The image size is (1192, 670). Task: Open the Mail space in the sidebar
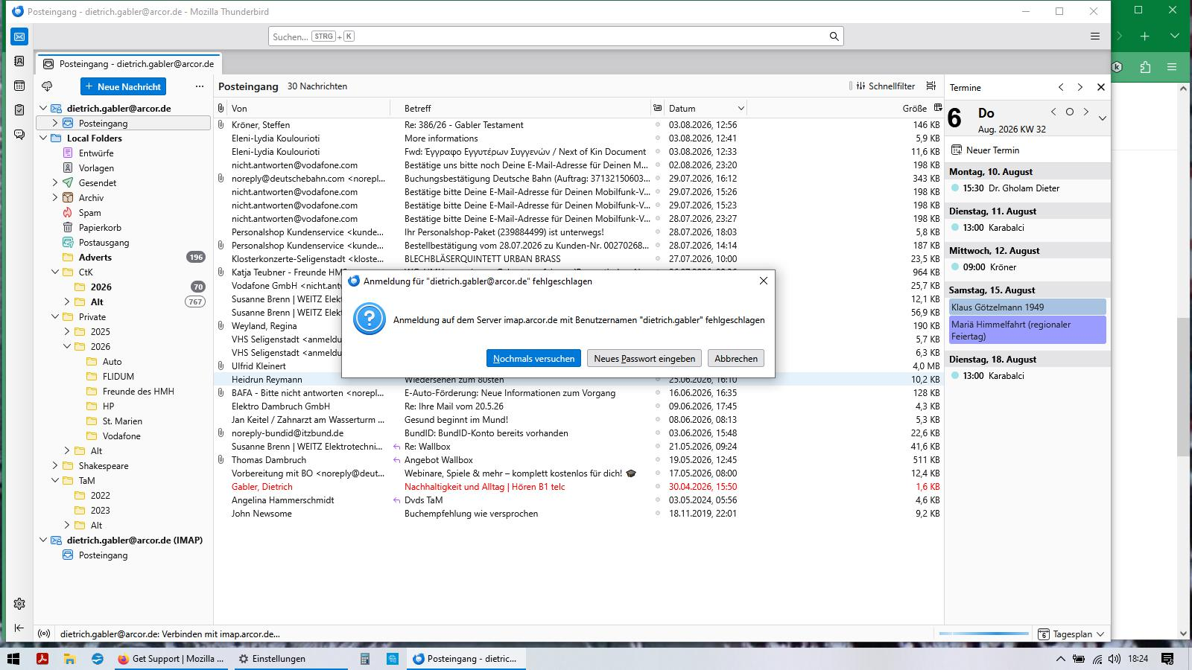tap(19, 36)
